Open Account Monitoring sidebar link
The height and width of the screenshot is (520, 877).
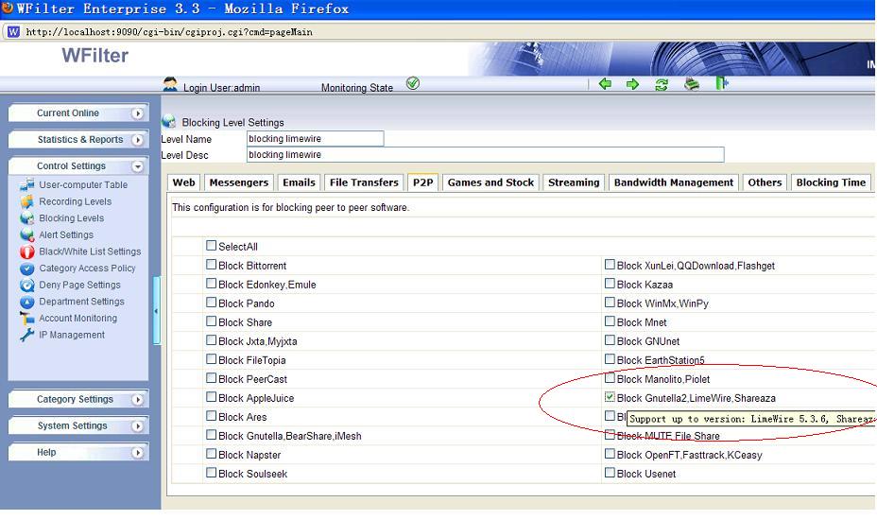77,319
